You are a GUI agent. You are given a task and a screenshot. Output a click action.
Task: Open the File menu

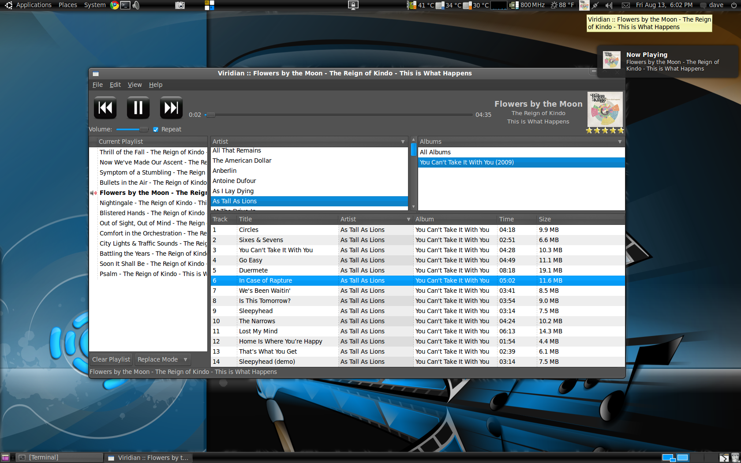point(97,85)
